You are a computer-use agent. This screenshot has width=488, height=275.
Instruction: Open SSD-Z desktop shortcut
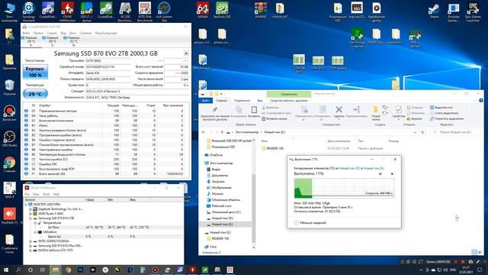click(x=86, y=12)
